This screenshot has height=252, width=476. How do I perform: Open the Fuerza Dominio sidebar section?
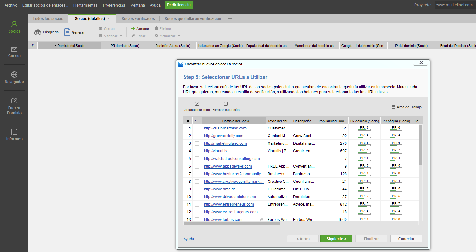pos(14,106)
